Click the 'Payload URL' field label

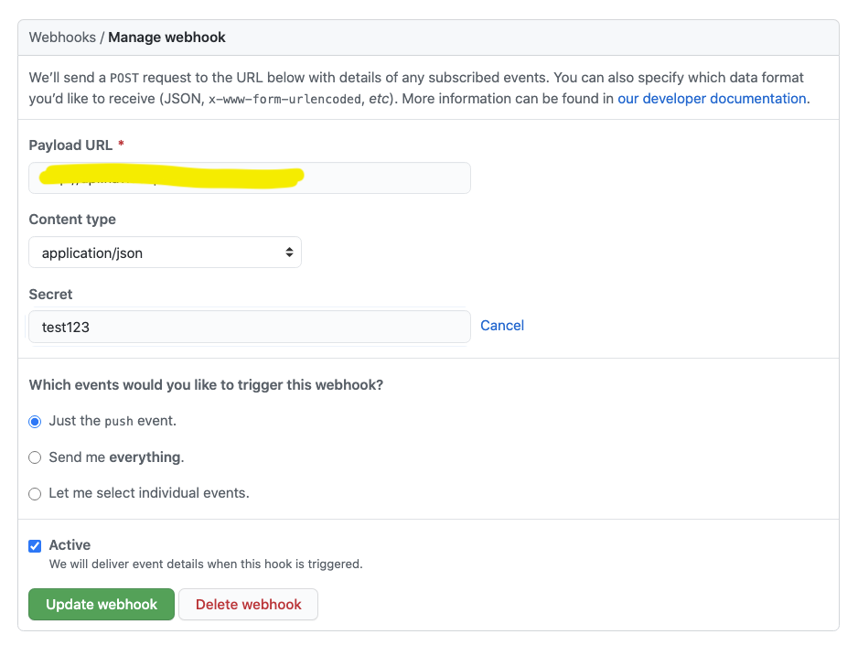coord(70,145)
